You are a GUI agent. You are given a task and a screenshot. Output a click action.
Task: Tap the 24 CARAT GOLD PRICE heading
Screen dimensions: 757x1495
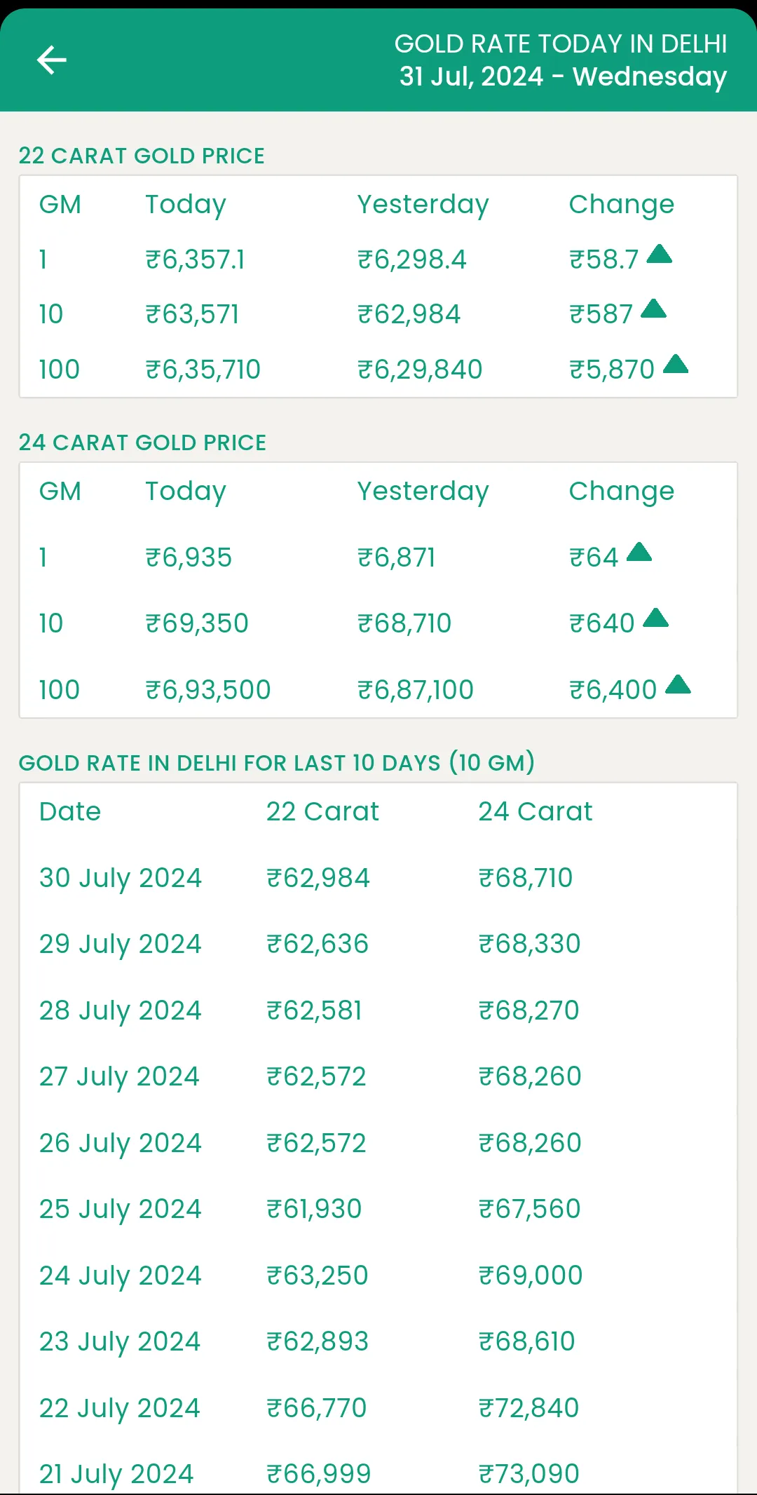142,442
